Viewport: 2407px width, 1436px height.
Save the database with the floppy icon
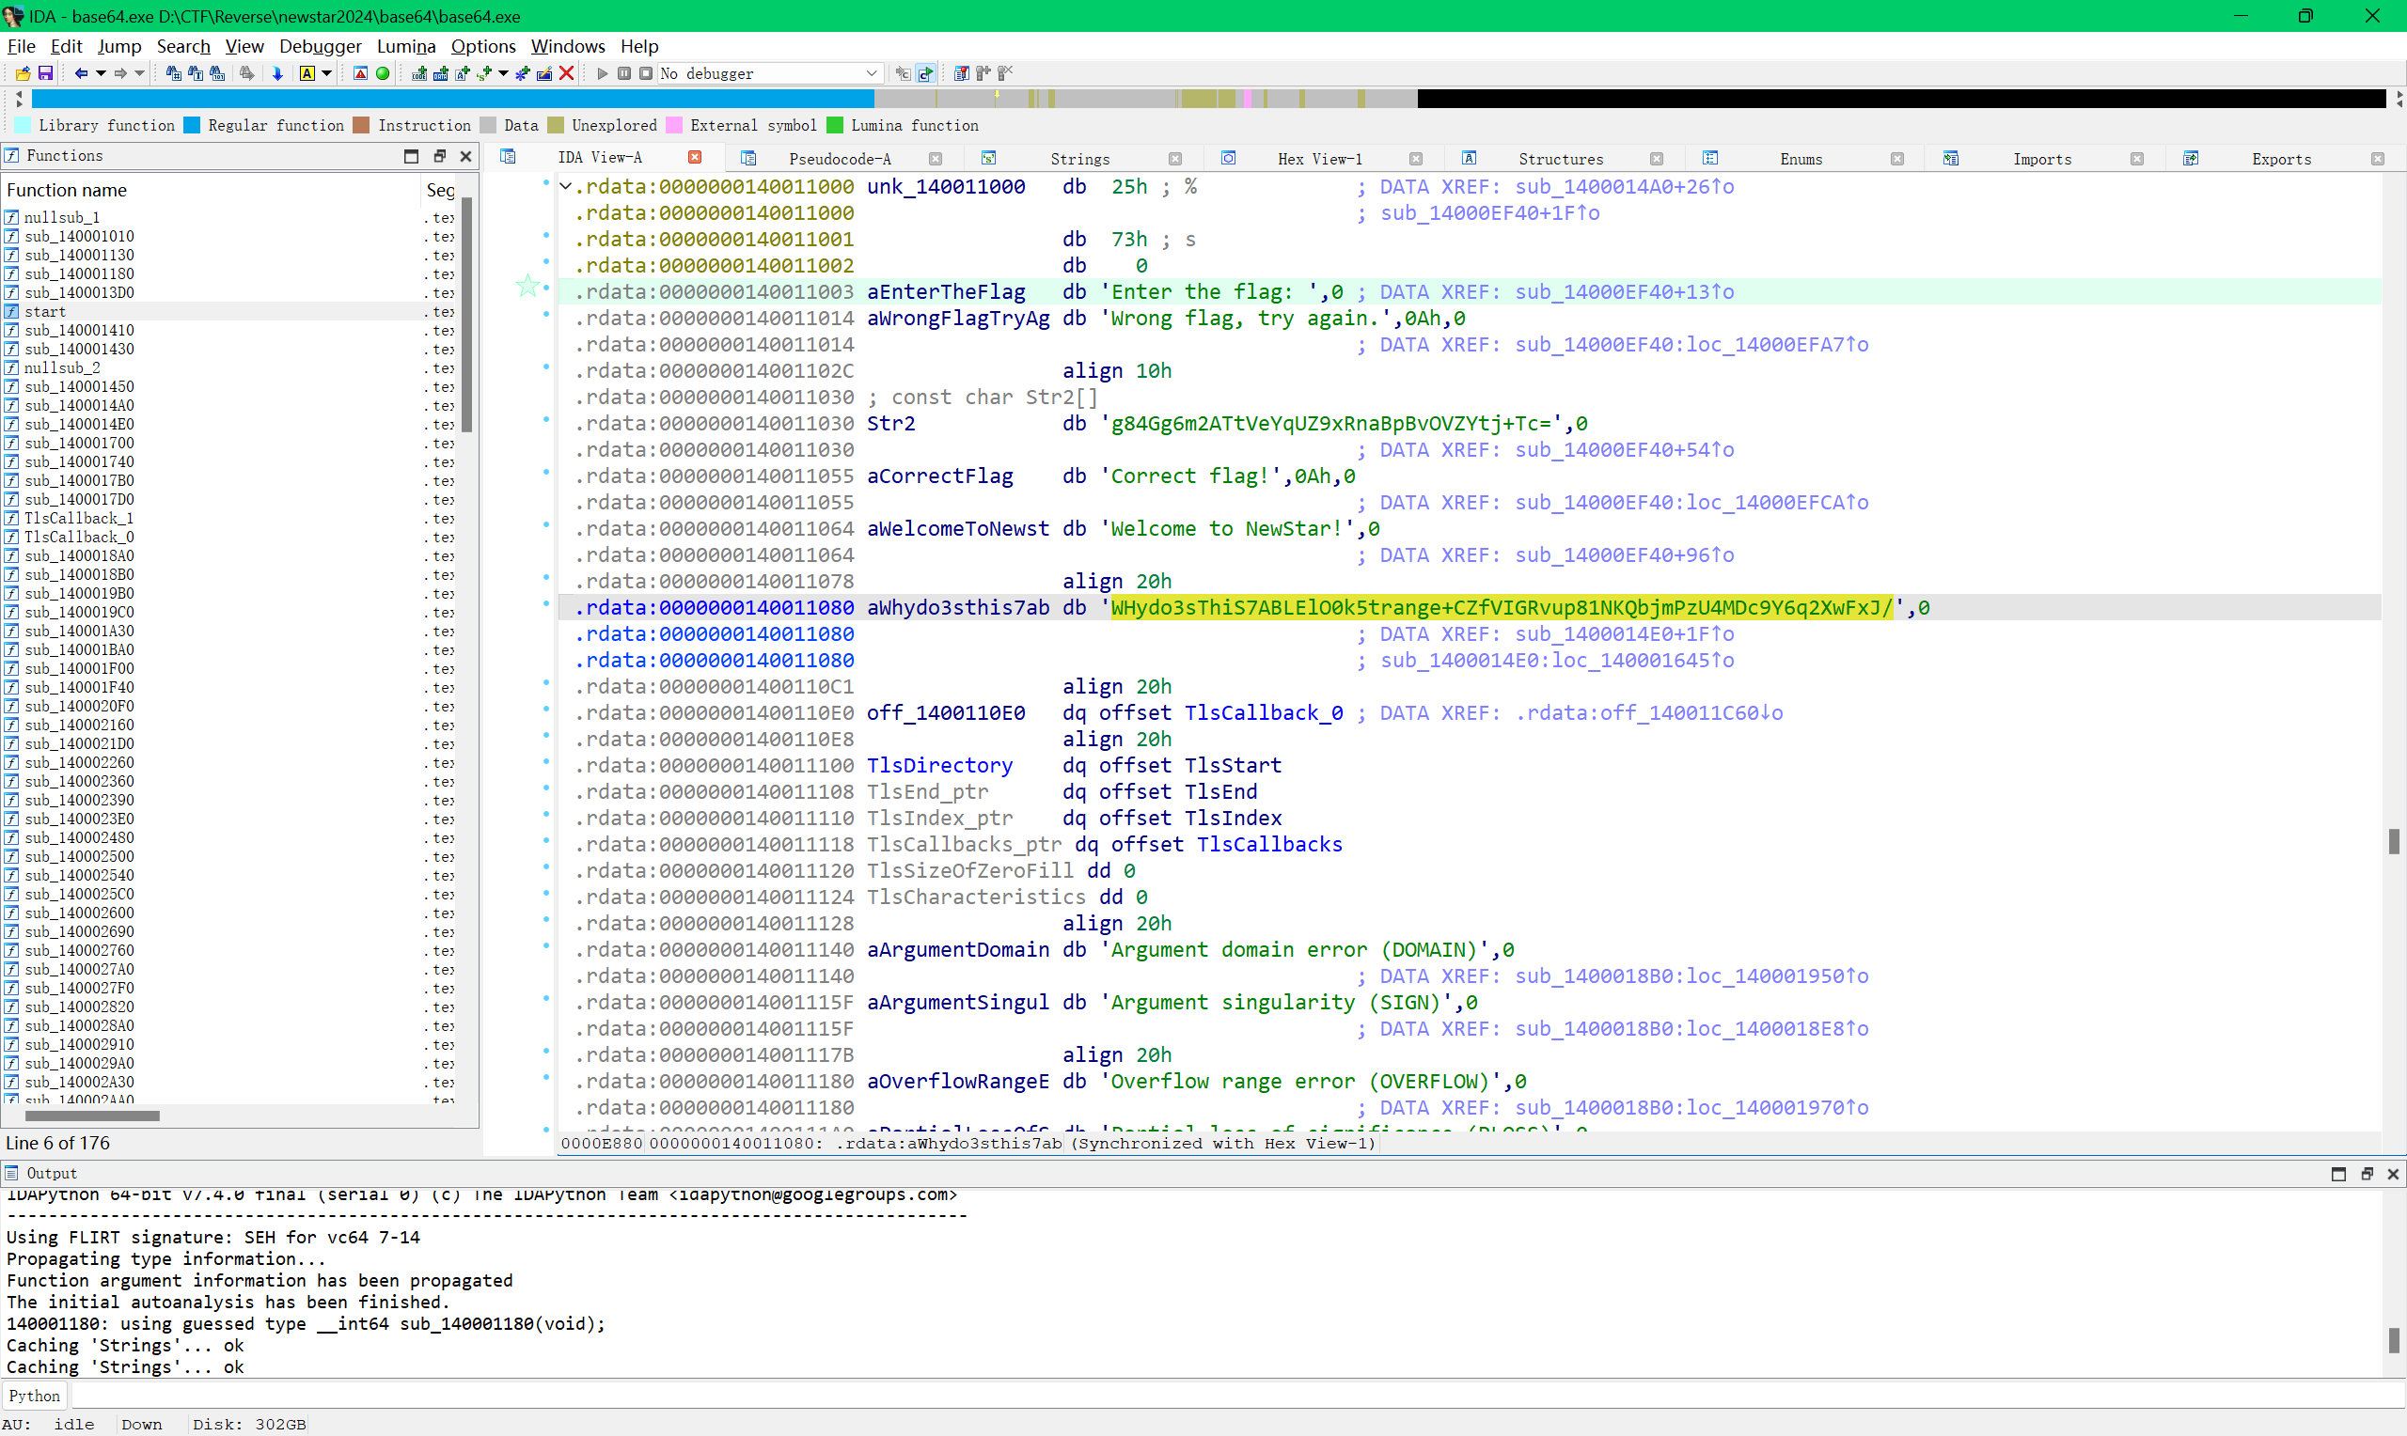[x=44, y=73]
